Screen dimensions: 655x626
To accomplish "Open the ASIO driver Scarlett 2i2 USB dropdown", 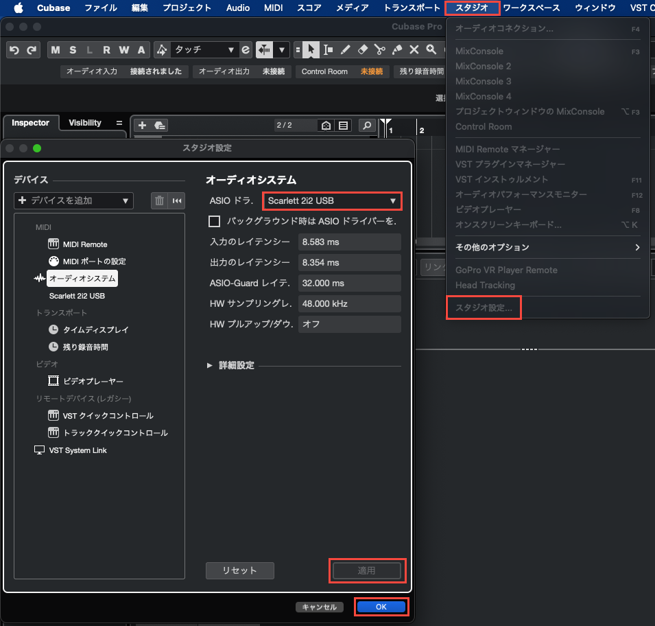I will (332, 201).
